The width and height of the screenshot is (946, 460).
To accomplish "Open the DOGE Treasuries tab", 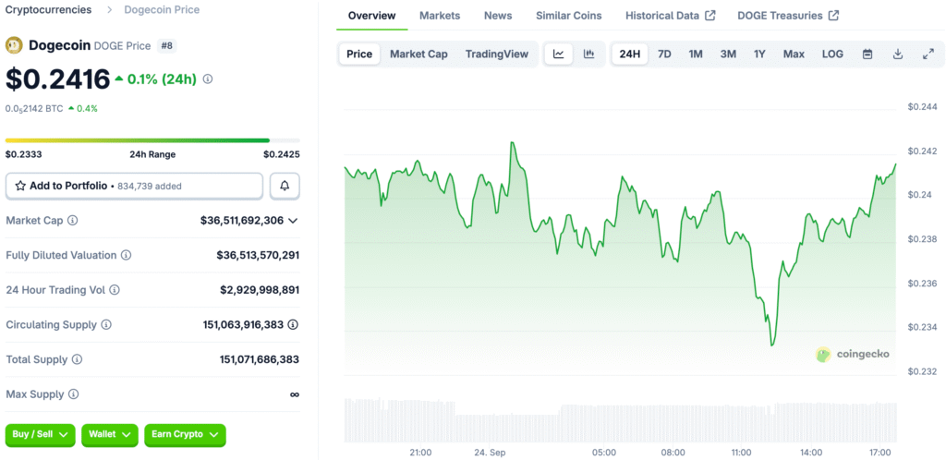I will 788,16.
